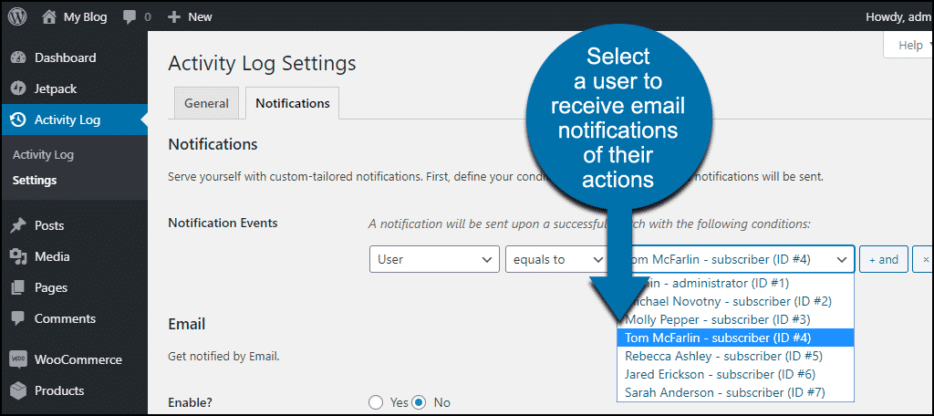934x416 pixels.
Task: Open the User condition dropdown
Action: (x=434, y=259)
